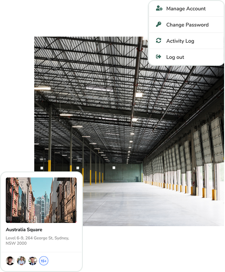225x272 pixels.
Task: Click the third member avatar in suit
Action: pos(32,261)
